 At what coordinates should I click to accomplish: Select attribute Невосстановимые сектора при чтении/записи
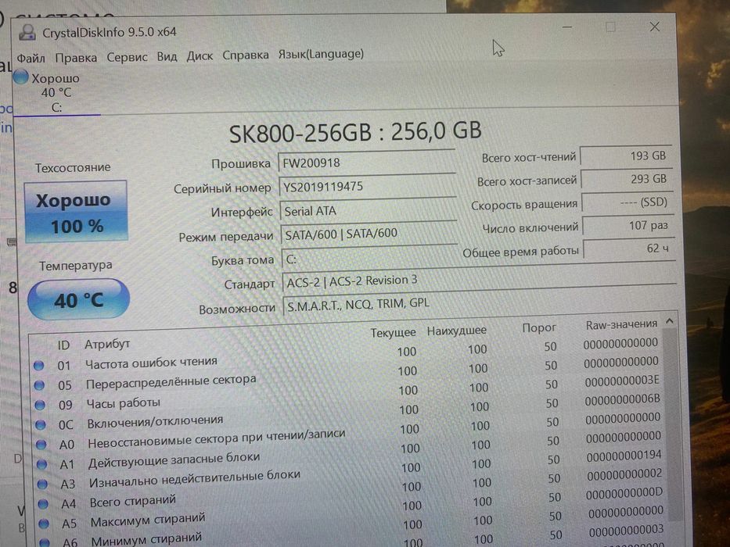217,439
